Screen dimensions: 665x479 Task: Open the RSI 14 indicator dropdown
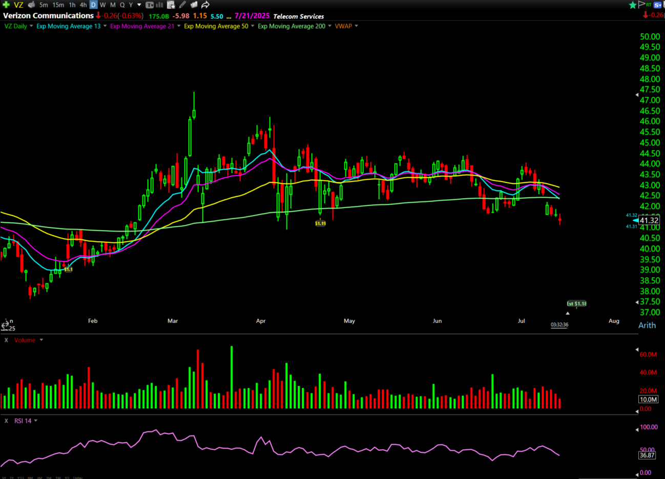(36, 421)
